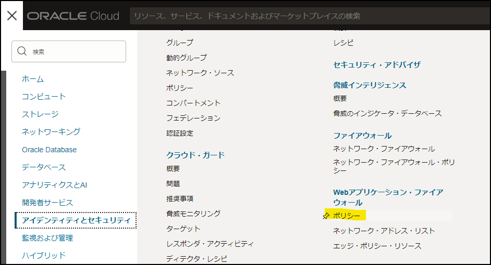Open Cloud Guard 概要 link
491x265 pixels.
tap(173, 168)
